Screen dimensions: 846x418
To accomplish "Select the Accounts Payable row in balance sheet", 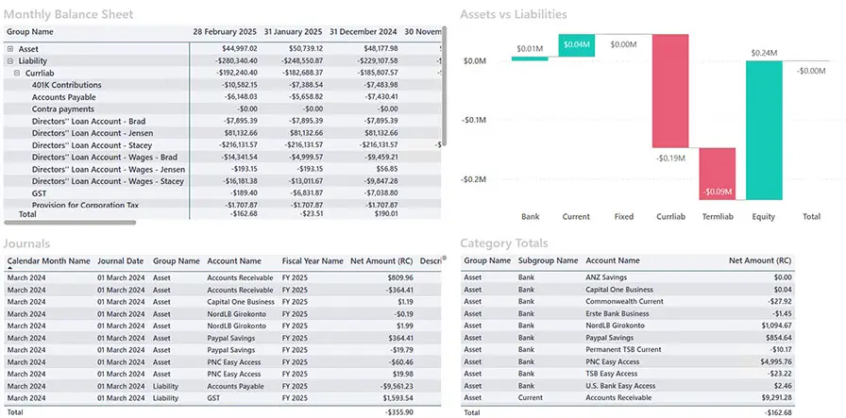I will coord(63,96).
